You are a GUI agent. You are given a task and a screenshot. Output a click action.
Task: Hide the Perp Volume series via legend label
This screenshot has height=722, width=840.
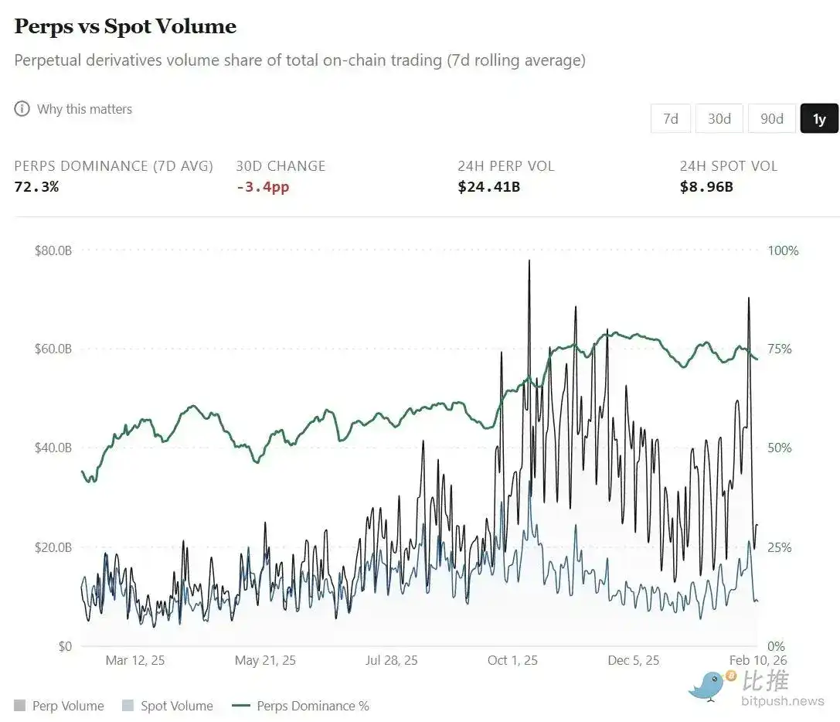(x=68, y=706)
